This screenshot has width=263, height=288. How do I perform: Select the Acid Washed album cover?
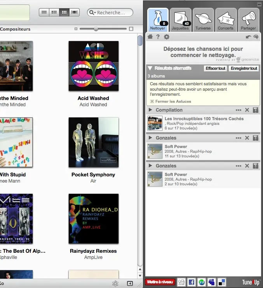click(94, 66)
